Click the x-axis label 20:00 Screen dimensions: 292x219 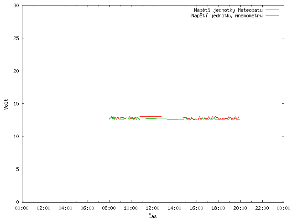[x=240, y=208]
